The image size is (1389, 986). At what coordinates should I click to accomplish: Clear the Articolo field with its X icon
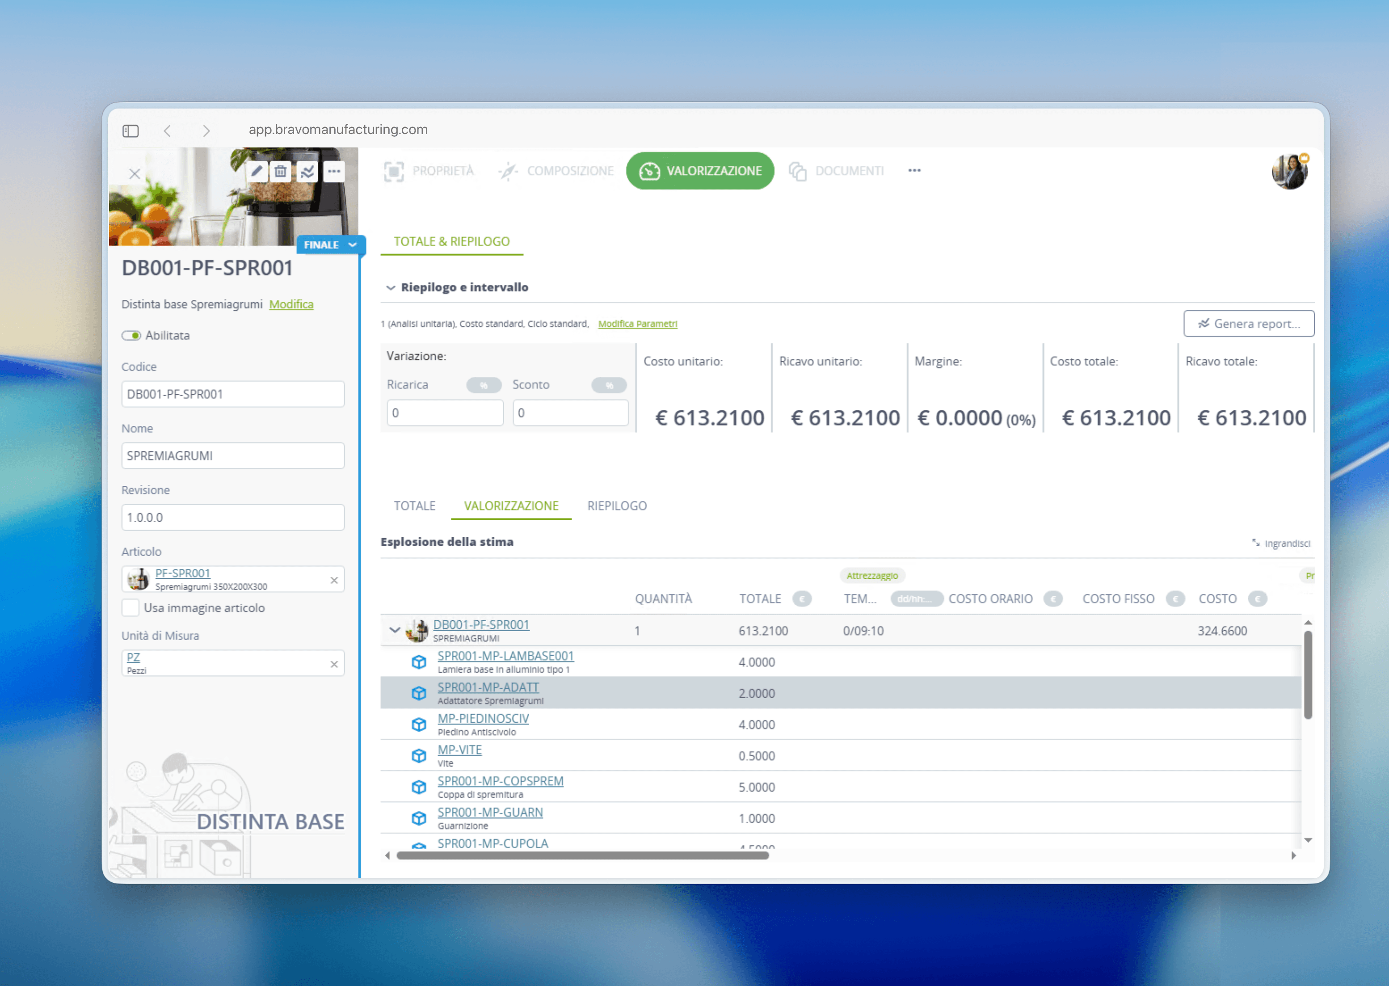tap(334, 581)
